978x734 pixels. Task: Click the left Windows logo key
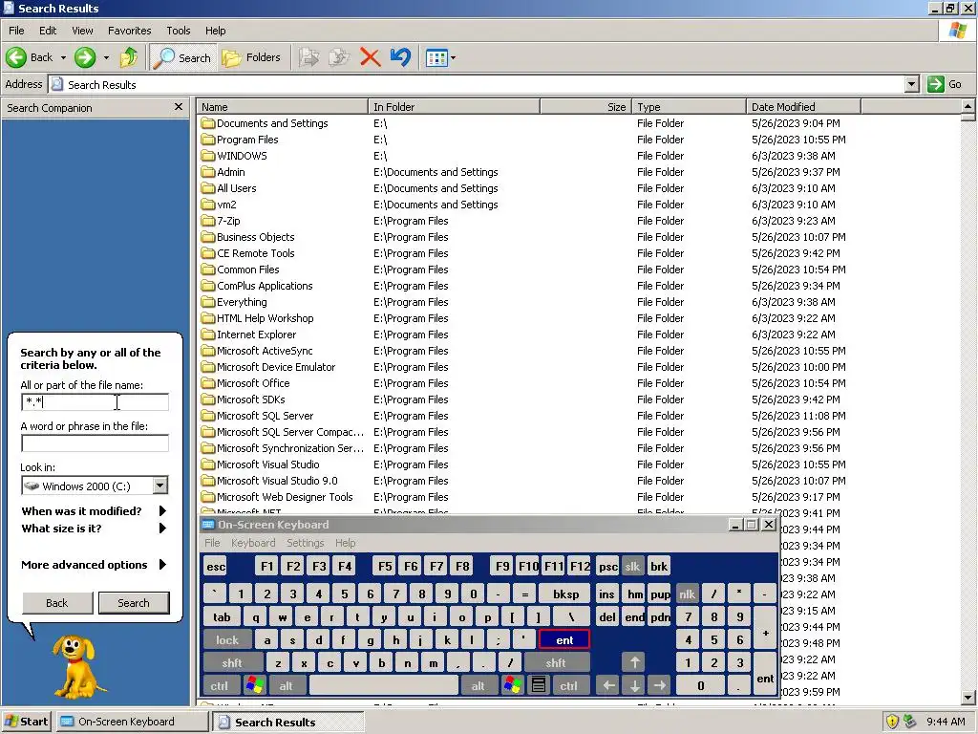254,685
